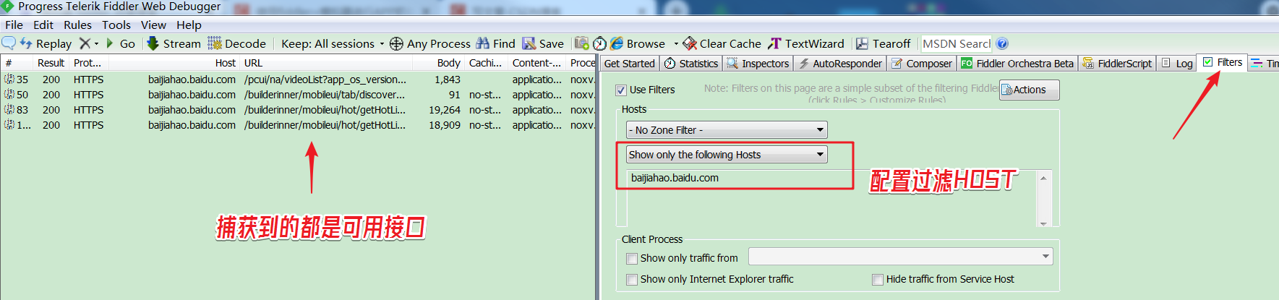Screen dimensions: 1279x300
Task: Open the Browse dropdown arrow
Action: point(676,43)
